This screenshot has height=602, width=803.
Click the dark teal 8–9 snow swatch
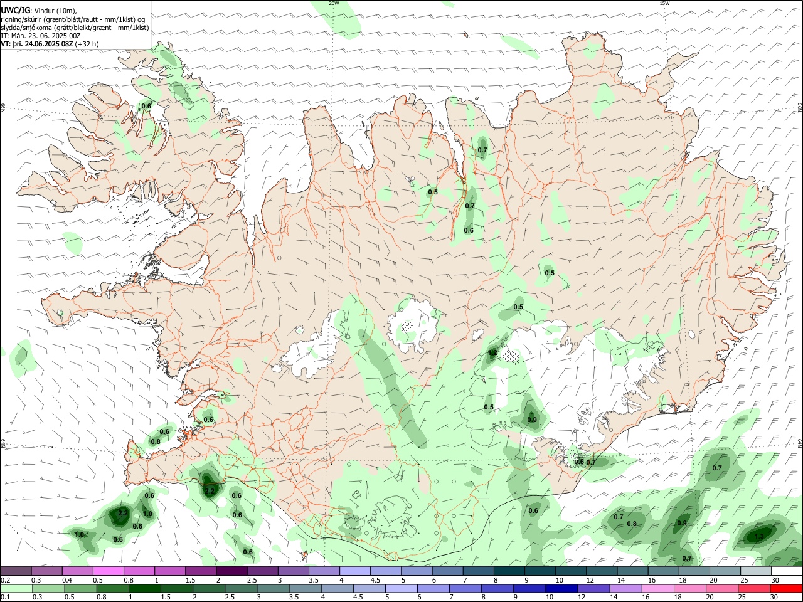click(x=509, y=571)
